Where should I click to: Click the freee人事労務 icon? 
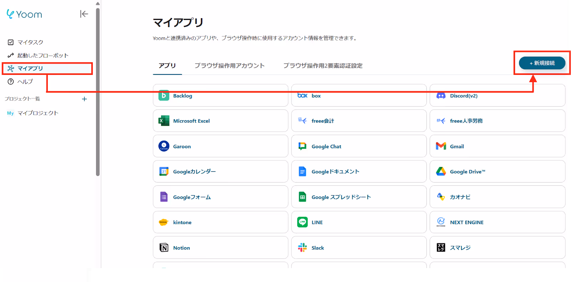click(441, 121)
